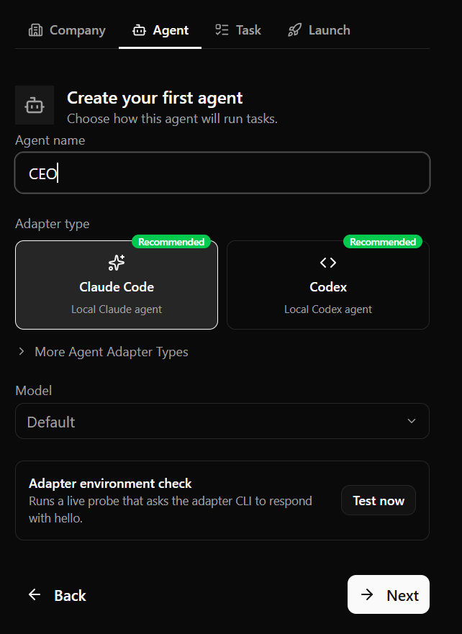Viewport: 462px width, 634px height.
Task: Click the left arrow icon beside Back
Action: tap(35, 594)
